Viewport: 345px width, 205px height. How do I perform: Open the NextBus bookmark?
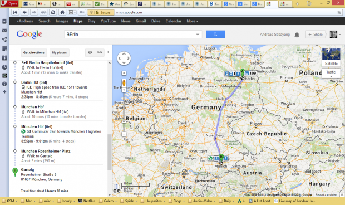87,201
